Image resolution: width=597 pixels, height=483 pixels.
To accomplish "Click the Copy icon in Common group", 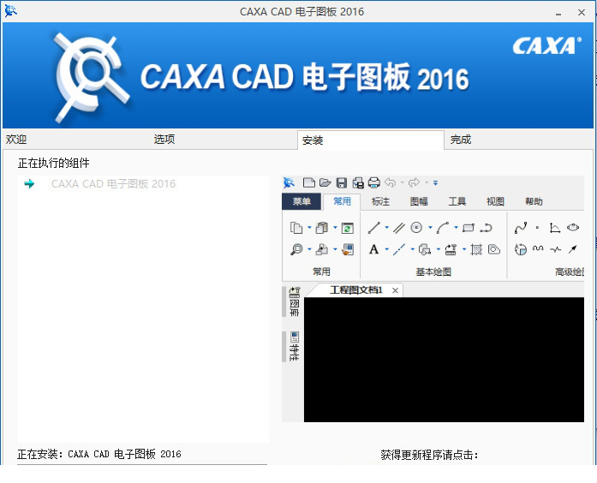I will tap(296, 228).
